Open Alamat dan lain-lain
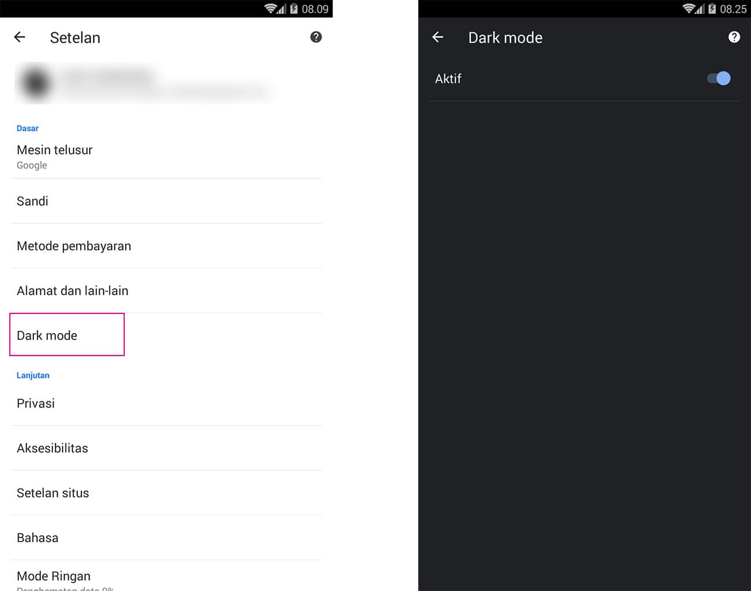This screenshot has height=591, width=751. (x=73, y=291)
